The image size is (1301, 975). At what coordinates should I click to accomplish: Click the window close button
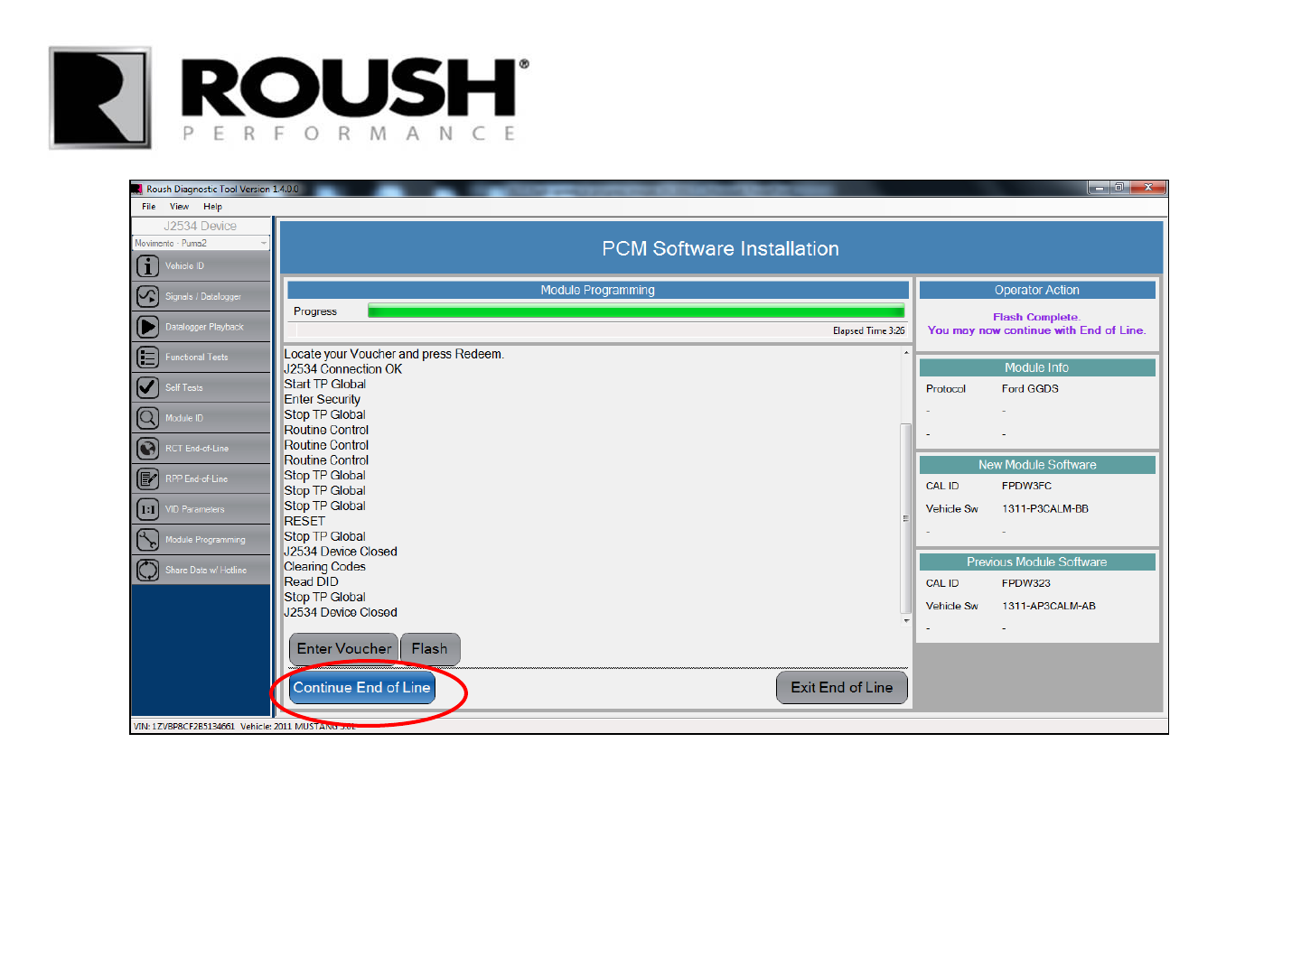pos(1148,188)
